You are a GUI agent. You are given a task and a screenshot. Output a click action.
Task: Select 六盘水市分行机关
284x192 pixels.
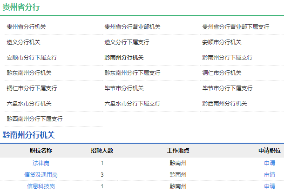(29, 104)
